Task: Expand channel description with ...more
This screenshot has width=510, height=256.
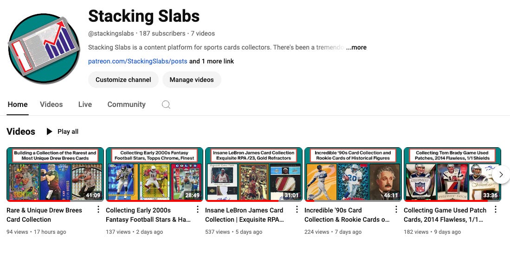Action: pos(356,47)
